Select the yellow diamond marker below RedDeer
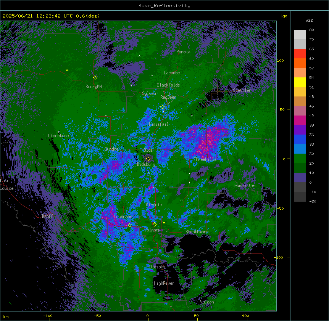 (x=162, y=107)
